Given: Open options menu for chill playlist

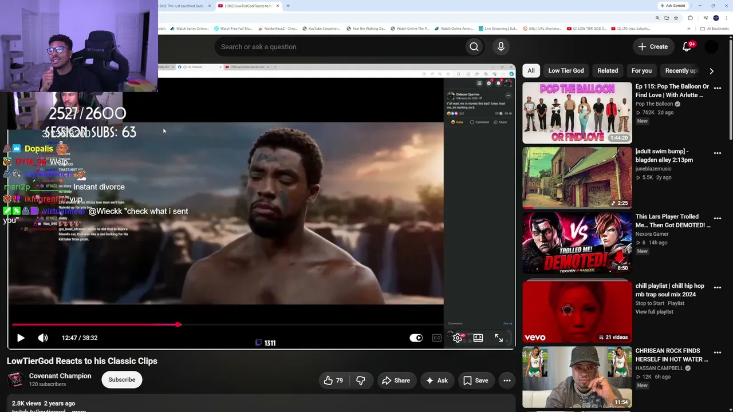Looking at the screenshot, I should click(x=718, y=287).
